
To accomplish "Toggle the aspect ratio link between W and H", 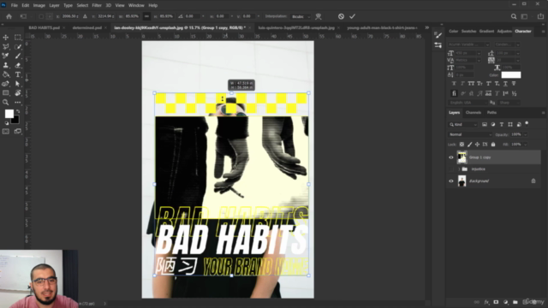I will click(x=146, y=16).
